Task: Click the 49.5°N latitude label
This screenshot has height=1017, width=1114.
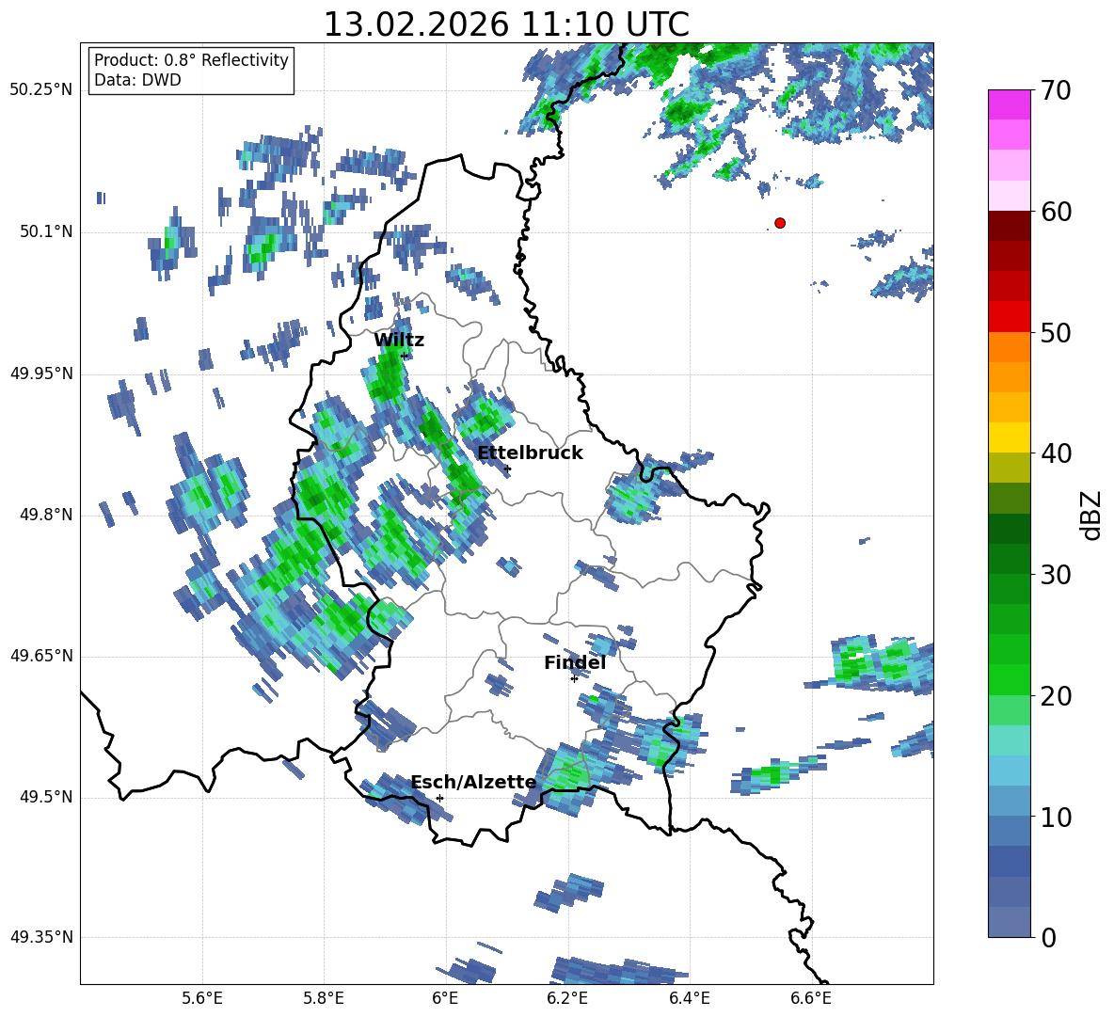Action: pyautogui.click(x=46, y=797)
